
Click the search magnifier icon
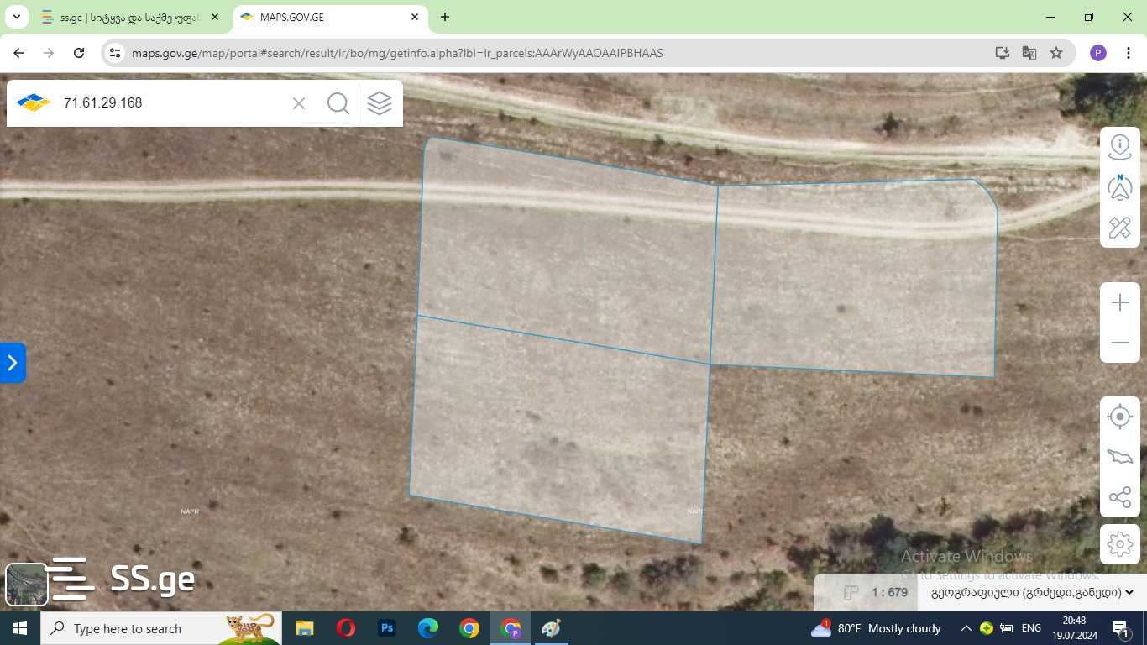(338, 103)
